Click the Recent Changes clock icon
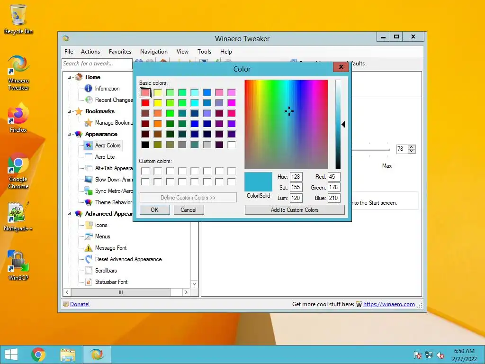Image resolution: width=485 pixels, height=364 pixels. point(89,100)
